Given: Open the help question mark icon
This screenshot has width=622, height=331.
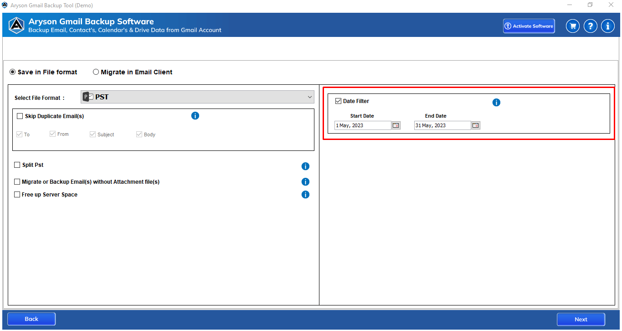Looking at the screenshot, I should click(x=590, y=26).
